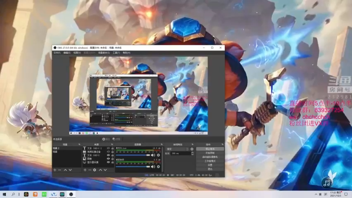
Task: Open the 滤镜 filters button above the docks
Action: point(116,139)
